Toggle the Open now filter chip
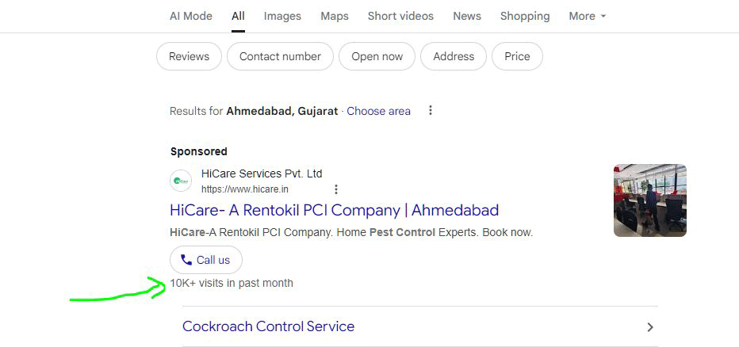The image size is (739, 347). point(377,56)
